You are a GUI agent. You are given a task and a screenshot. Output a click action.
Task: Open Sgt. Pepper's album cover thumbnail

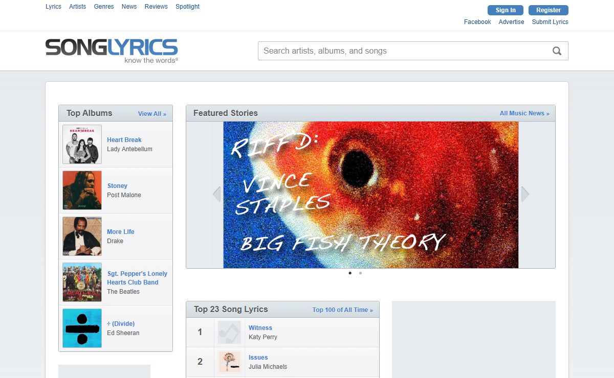pos(82,282)
